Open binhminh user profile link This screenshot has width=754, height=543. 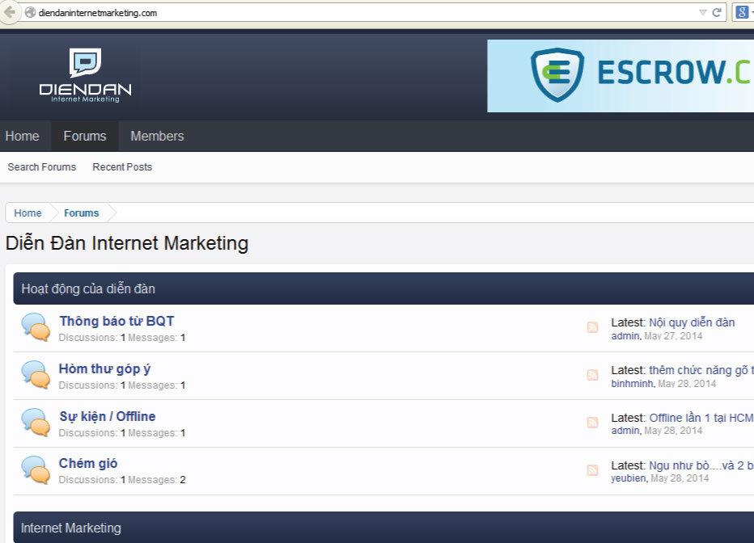pyautogui.click(x=633, y=383)
